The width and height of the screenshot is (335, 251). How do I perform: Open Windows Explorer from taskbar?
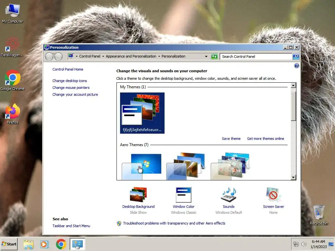pos(28,244)
